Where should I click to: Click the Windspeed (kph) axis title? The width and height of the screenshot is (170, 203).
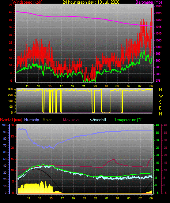click(x=27, y=2)
